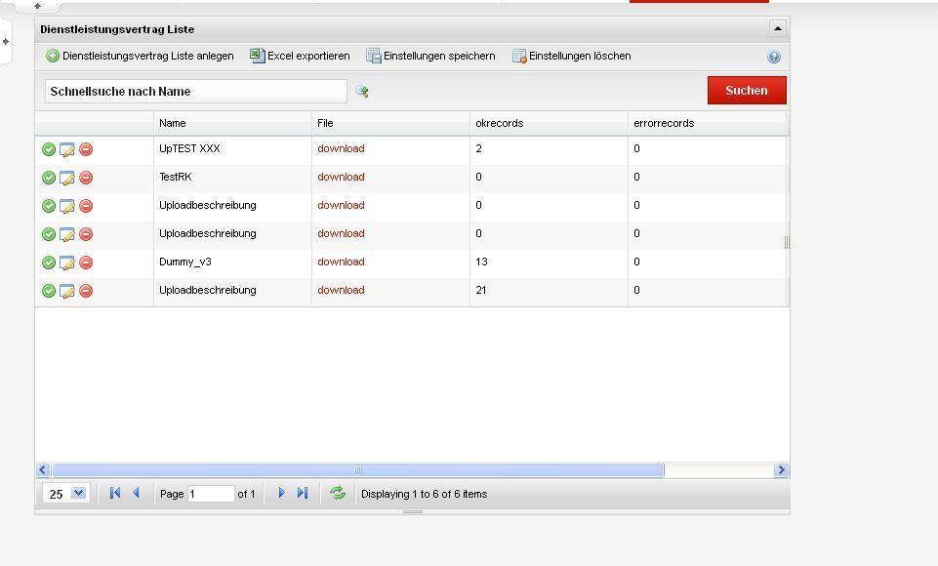The image size is (938, 566).
Task: Sort by the errorrecords column header
Action: (x=708, y=123)
